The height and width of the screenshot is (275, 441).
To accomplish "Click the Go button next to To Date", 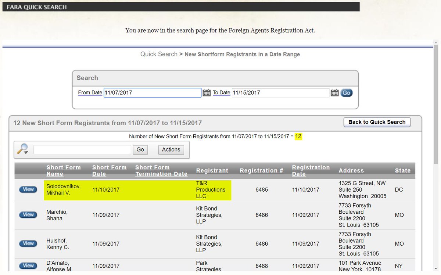I will pyautogui.click(x=346, y=93).
